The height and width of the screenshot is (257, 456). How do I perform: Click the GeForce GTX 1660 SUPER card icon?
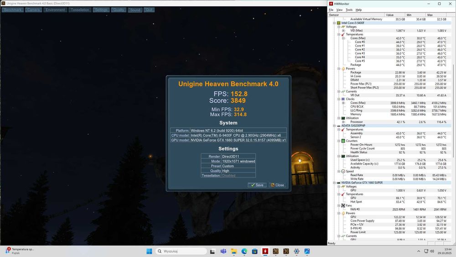(x=339, y=183)
